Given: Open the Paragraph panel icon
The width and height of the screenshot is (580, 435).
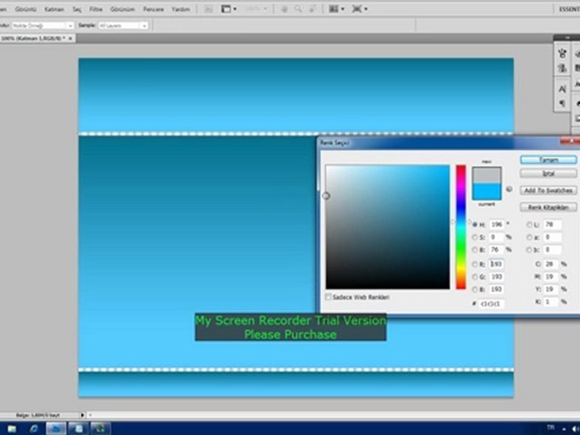Looking at the screenshot, I should click(562, 103).
